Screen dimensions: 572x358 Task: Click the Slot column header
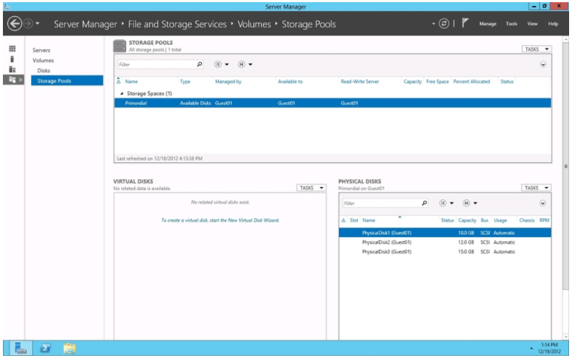[x=354, y=220]
